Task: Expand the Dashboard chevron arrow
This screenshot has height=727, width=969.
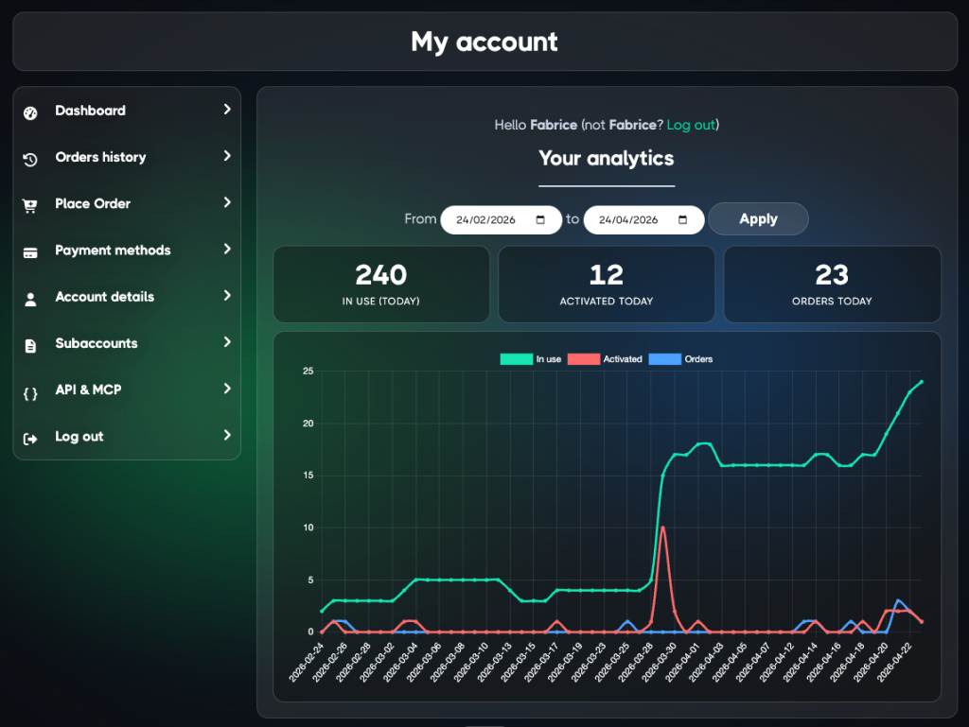Action: pos(227,110)
